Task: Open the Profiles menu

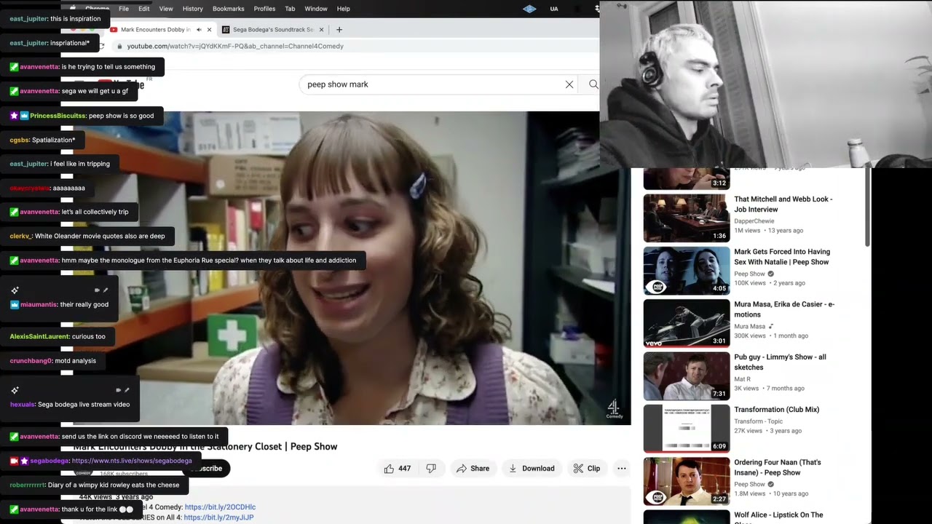Action: 264,9
